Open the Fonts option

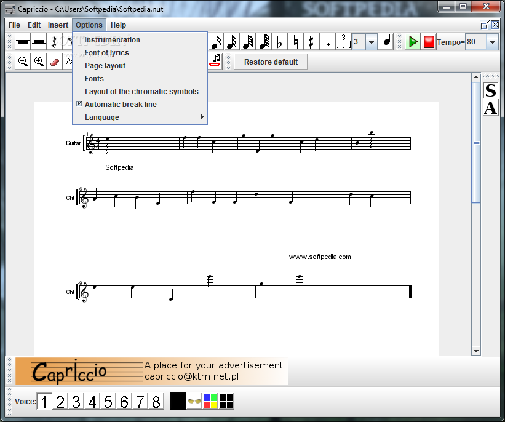click(x=140, y=78)
